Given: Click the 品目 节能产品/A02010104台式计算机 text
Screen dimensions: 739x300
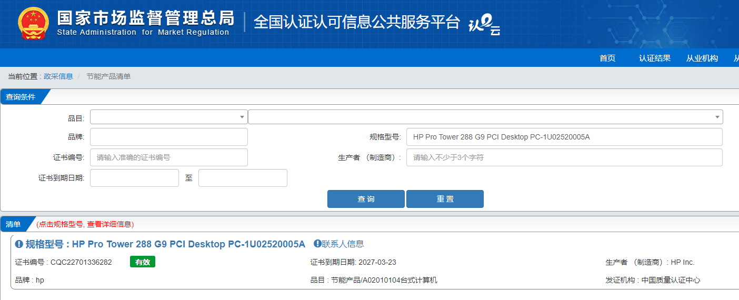Looking at the screenshot, I should [x=374, y=280].
